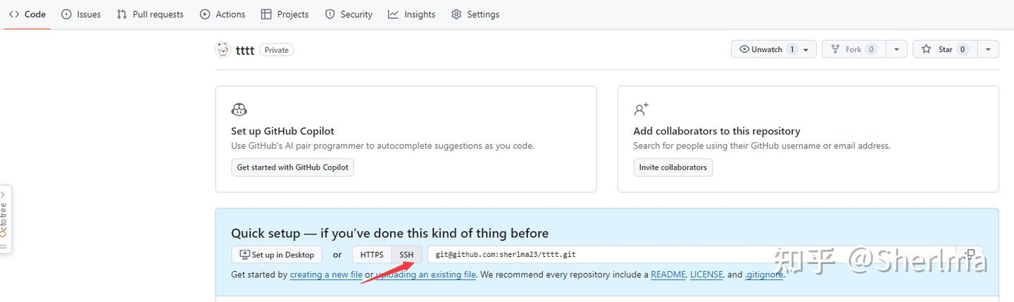Screen dimensions: 1014x302
Task: Click the Invite collaborators button
Action: [x=672, y=168]
